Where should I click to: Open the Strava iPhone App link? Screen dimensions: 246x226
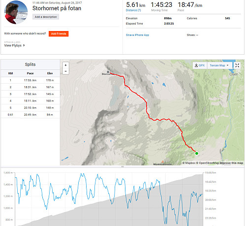point(137,35)
